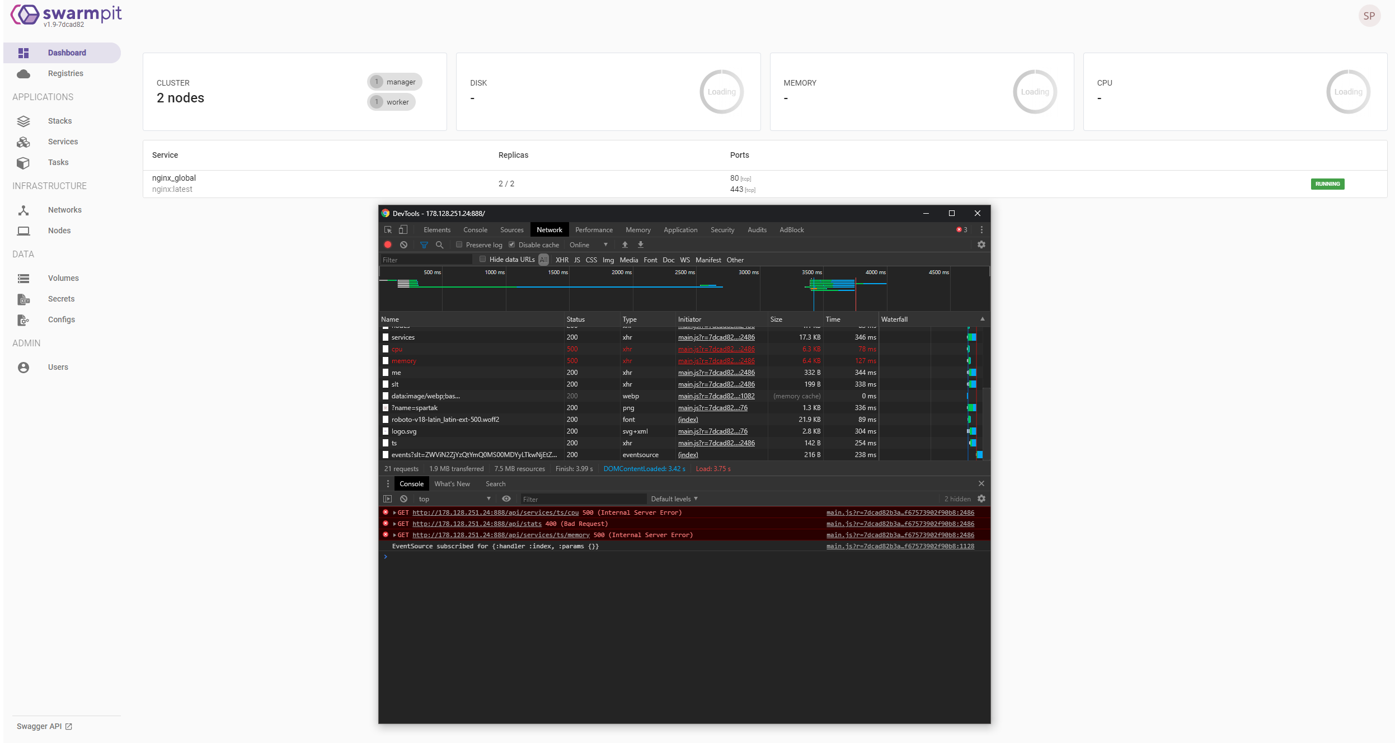
Task: Uncheck the Disable cache checkbox
Action: (511, 244)
